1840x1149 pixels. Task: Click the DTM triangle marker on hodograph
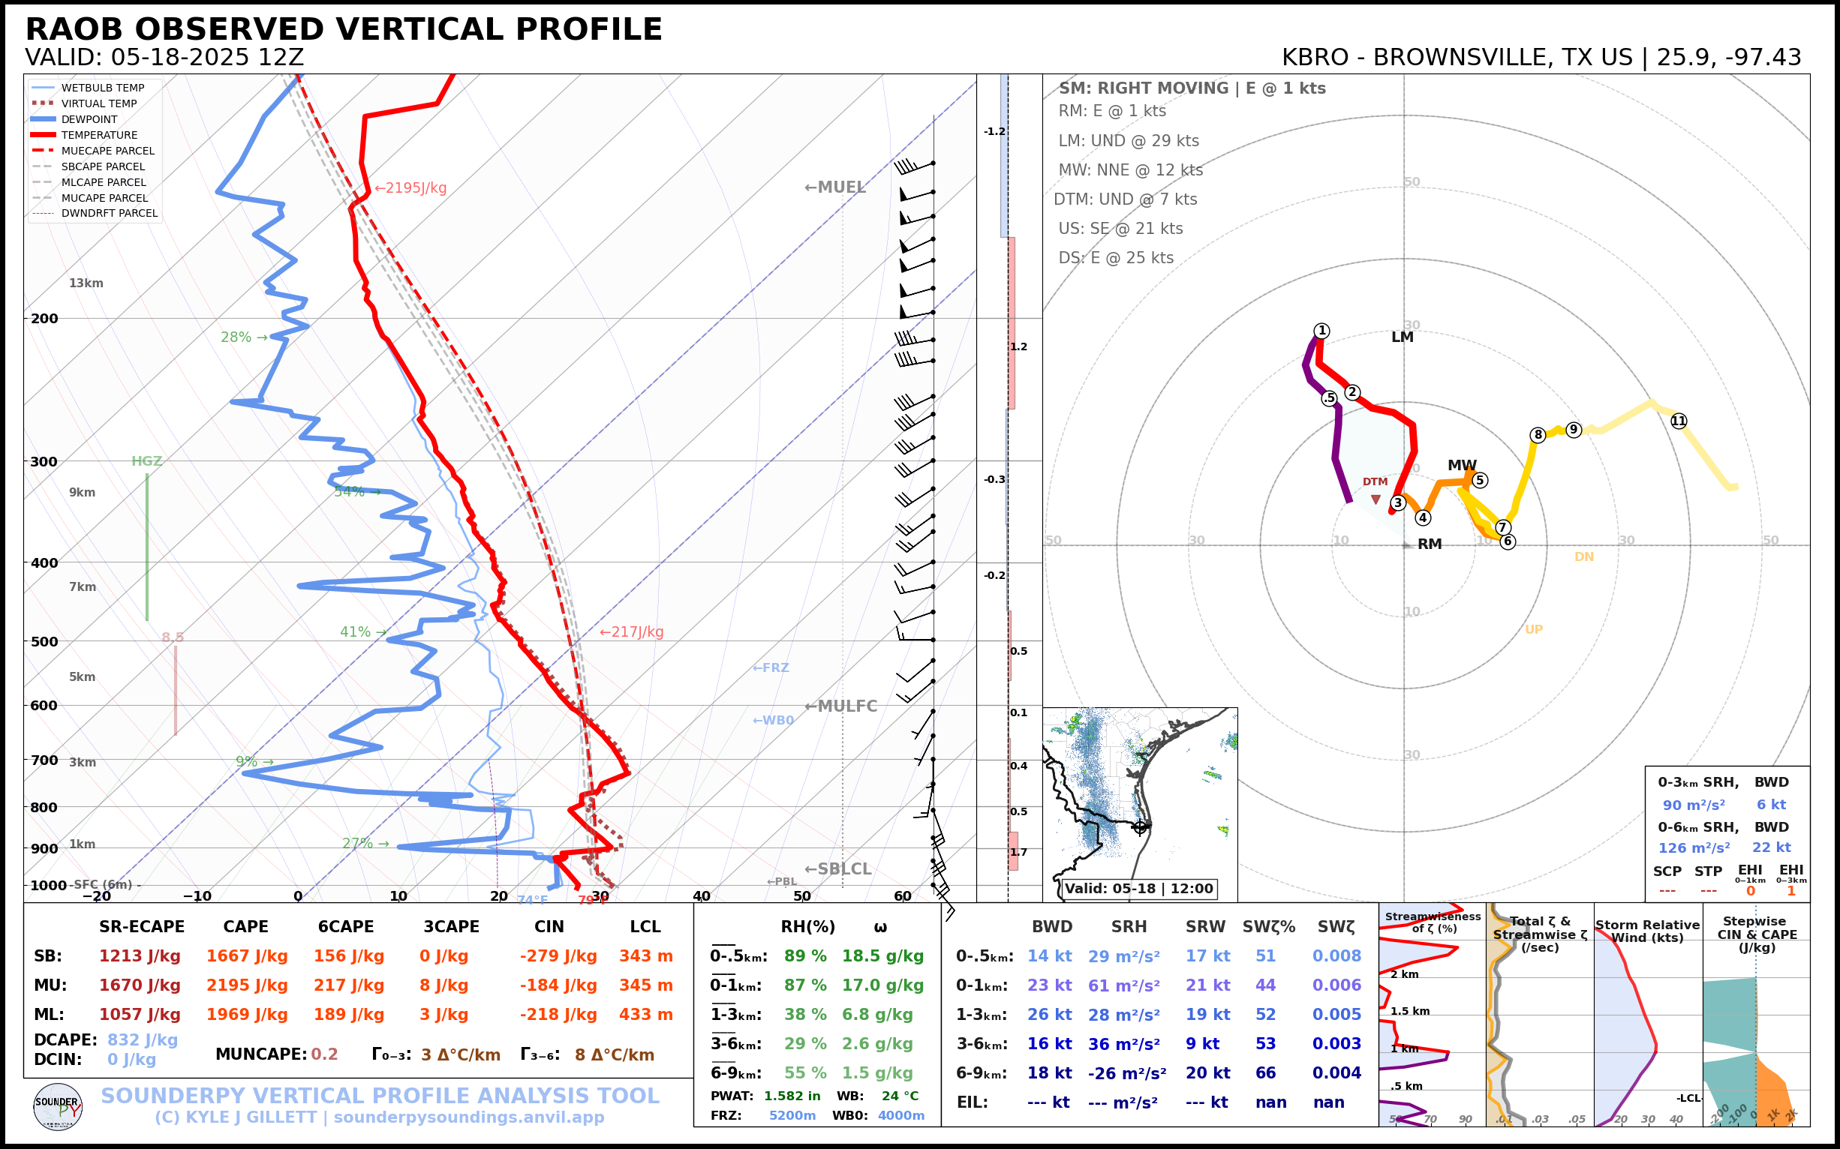tap(1375, 499)
